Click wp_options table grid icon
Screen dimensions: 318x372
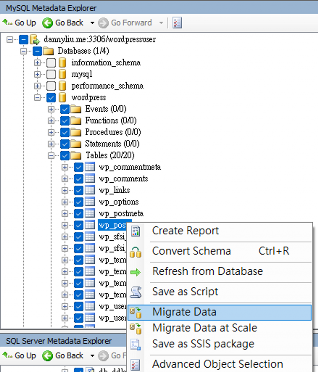tap(90, 202)
